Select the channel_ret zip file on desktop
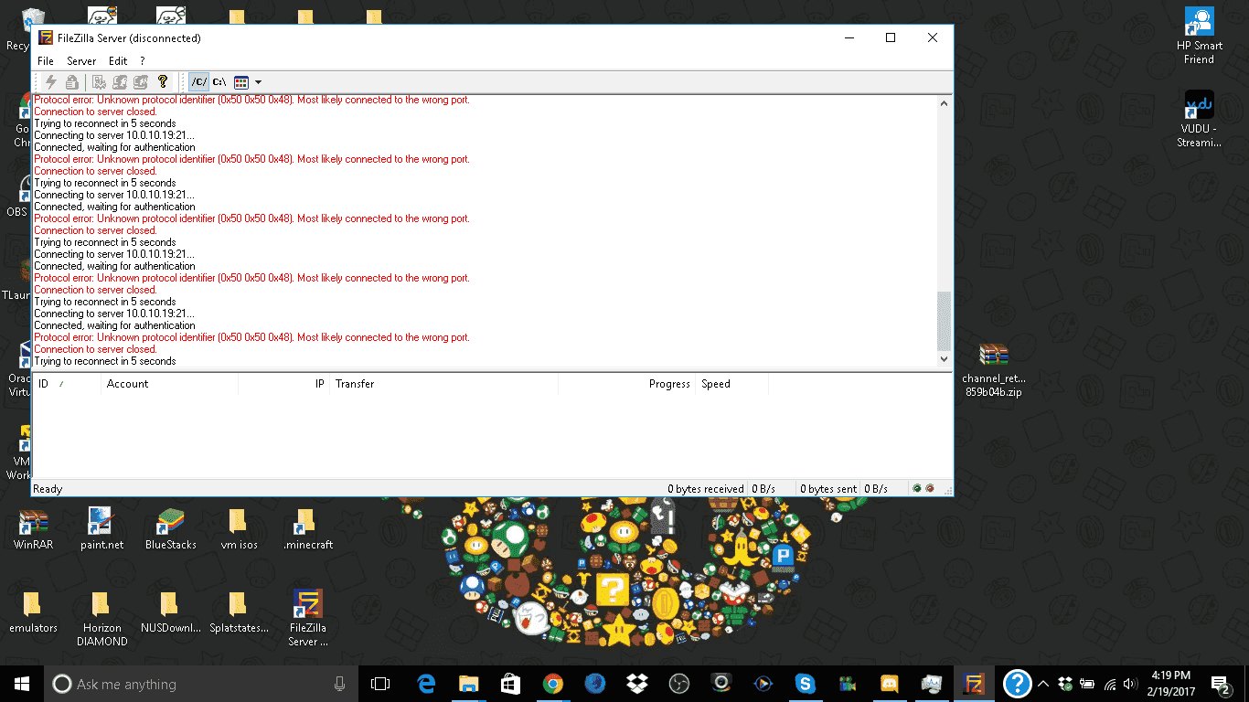The width and height of the screenshot is (1249, 702). [994, 370]
